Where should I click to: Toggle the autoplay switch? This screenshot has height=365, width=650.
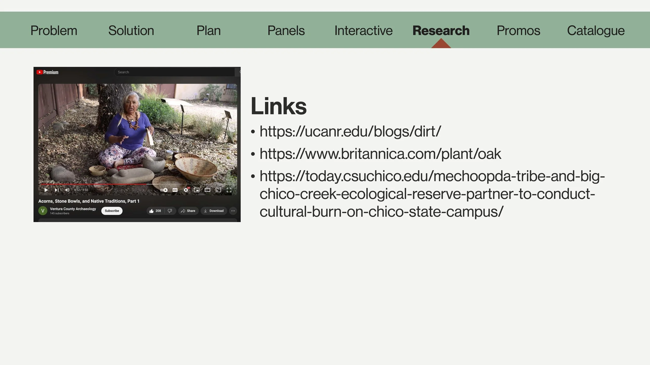click(x=164, y=190)
